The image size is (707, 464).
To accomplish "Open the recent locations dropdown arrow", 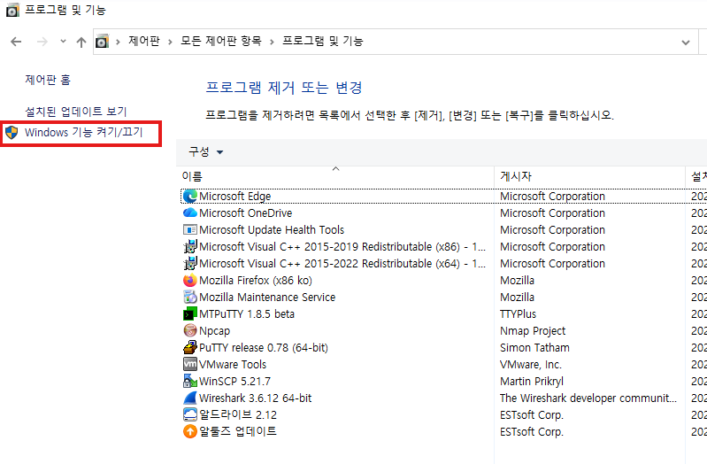I will click(x=63, y=42).
